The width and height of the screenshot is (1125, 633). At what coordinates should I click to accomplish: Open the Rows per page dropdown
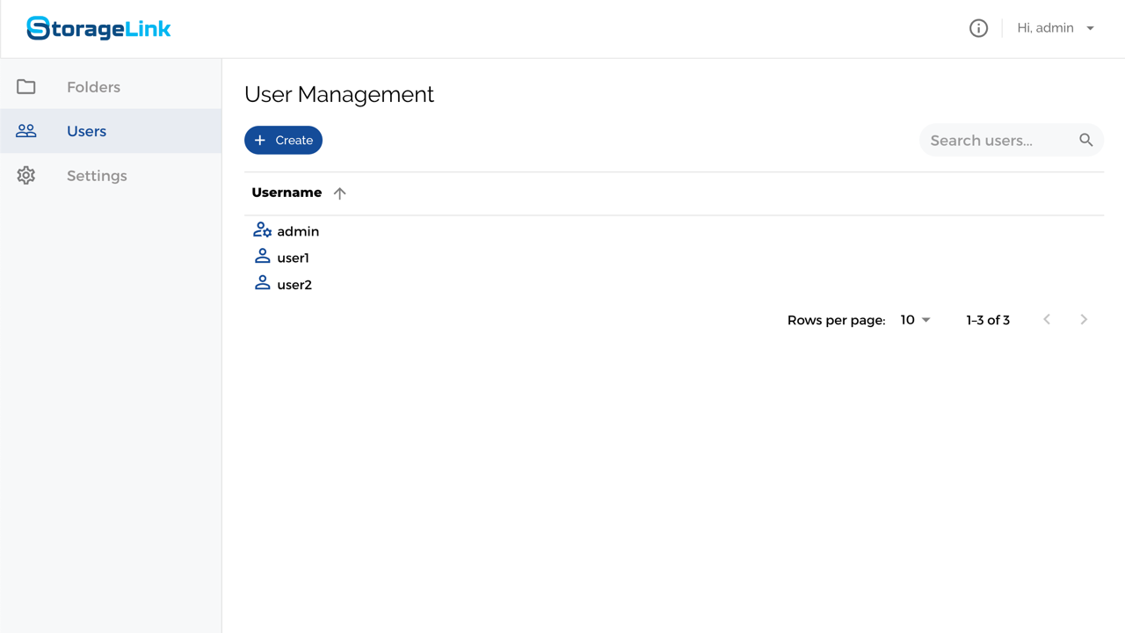click(x=915, y=320)
